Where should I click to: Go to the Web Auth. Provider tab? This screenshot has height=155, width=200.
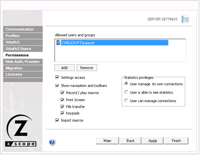(23, 62)
